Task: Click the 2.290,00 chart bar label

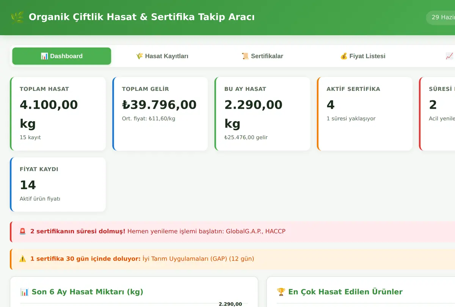Action: click(x=230, y=304)
